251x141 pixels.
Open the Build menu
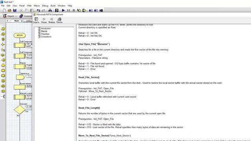[x=53, y=5]
